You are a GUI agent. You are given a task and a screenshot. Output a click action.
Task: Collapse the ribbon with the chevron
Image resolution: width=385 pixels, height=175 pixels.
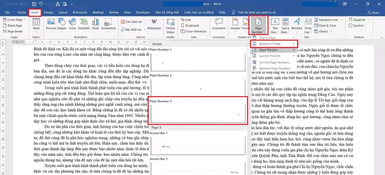pyautogui.click(x=381, y=37)
